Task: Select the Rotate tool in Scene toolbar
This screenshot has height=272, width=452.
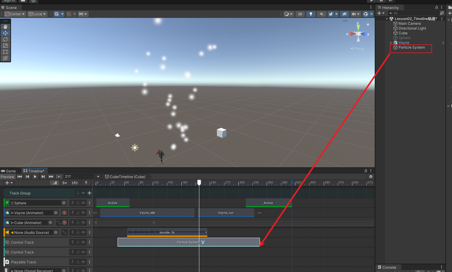Action: click(5, 39)
